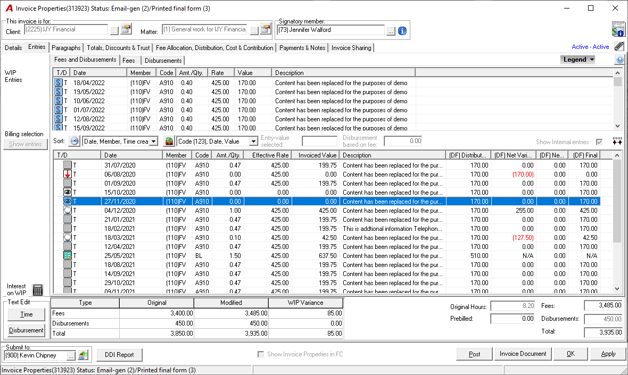Click the Post button
This screenshot has width=628, height=375.
coord(475,354)
